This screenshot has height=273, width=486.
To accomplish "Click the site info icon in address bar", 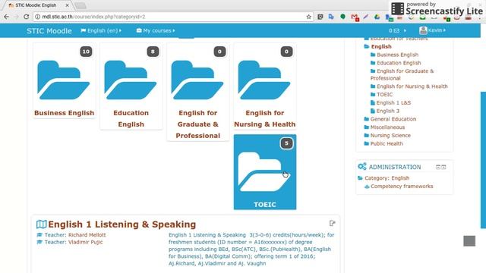I will coord(37,17).
